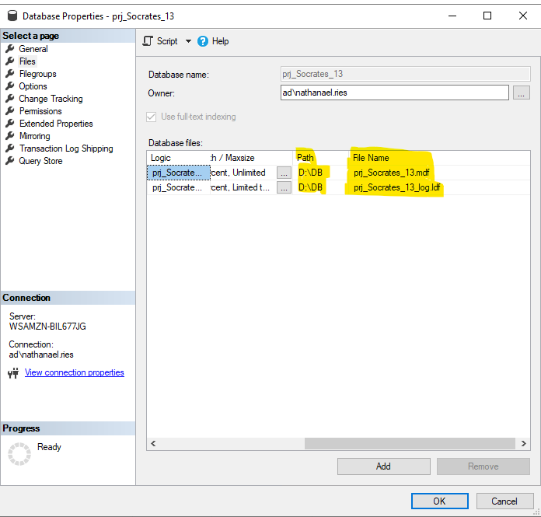Open autogrowth ellipsis for the Limited row

coord(284,187)
